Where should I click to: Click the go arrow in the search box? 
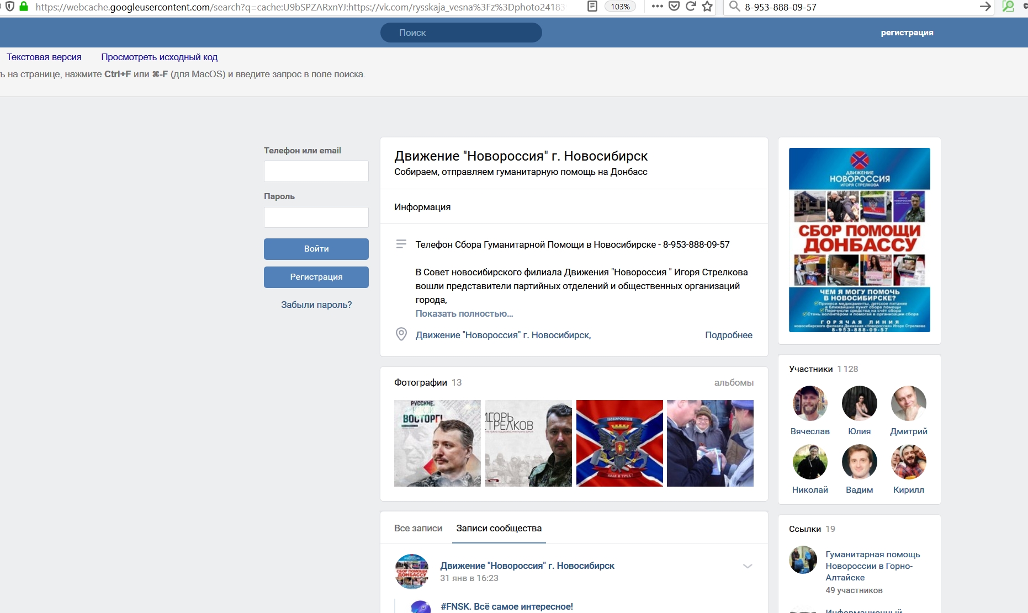click(x=985, y=7)
